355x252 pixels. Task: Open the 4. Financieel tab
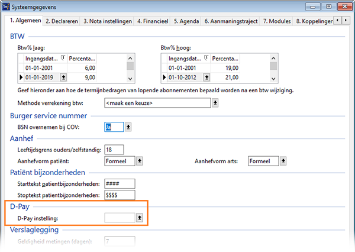153,21
